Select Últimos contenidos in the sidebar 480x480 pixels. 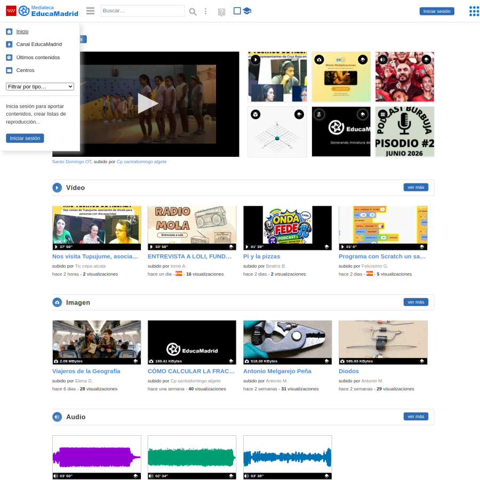point(38,58)
